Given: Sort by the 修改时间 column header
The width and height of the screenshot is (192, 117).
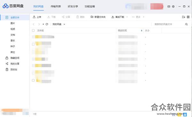Looking at the screenshot, I should (x=122, y=30).
